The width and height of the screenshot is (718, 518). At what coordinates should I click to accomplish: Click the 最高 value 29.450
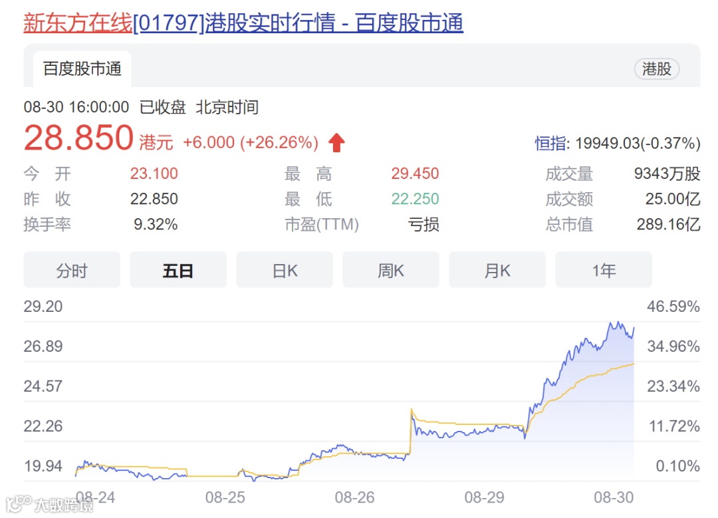(x=415, y=174)
